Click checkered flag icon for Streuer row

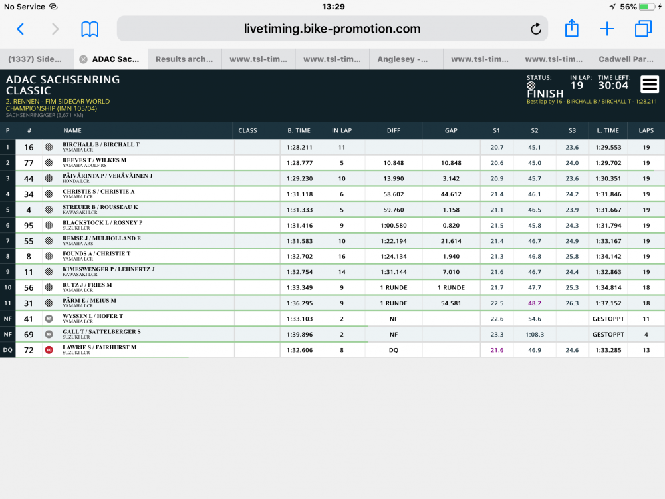pos(49,210)
